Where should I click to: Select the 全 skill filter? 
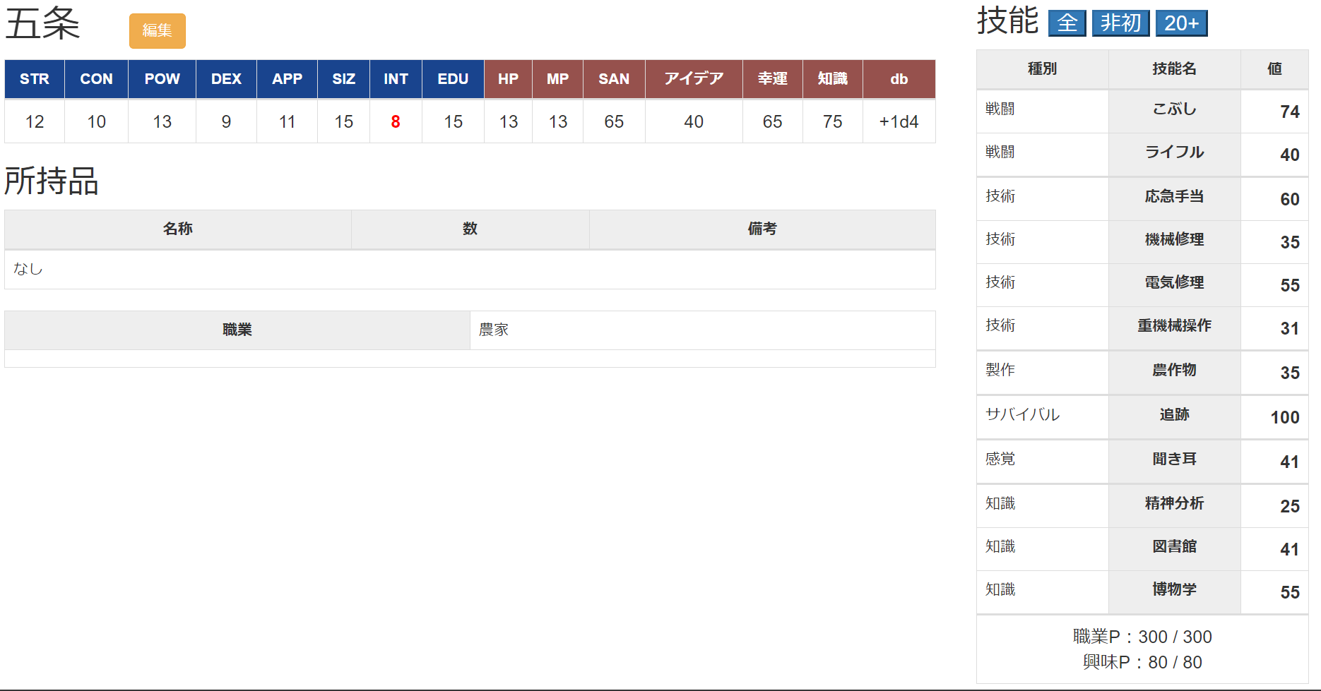pos(1067,23)
